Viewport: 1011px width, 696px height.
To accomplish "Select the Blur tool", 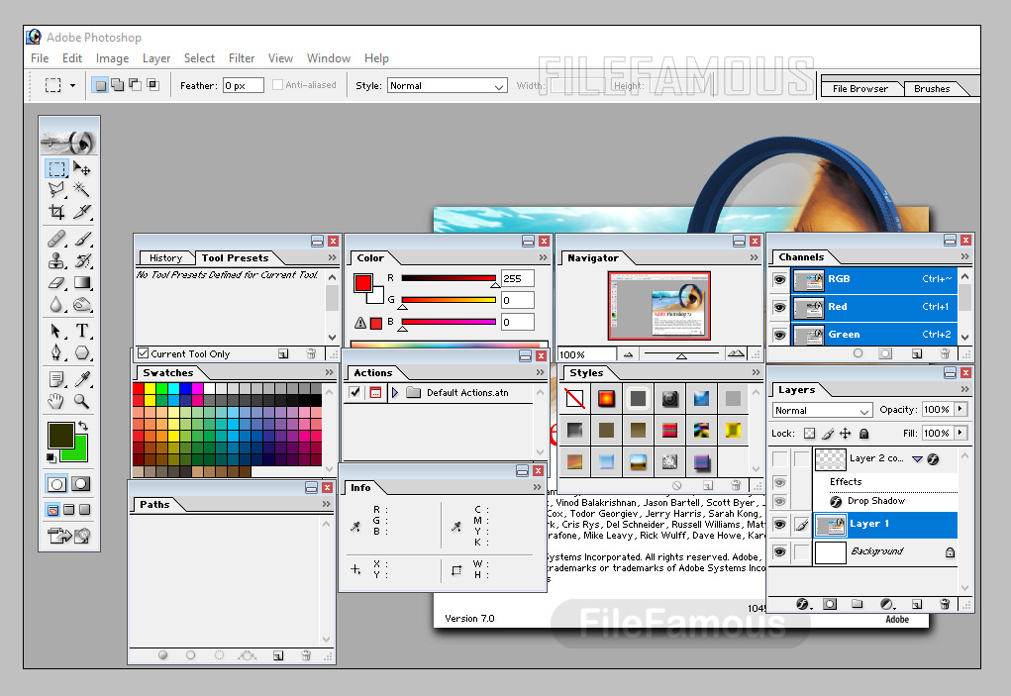I will coord(56,304).
